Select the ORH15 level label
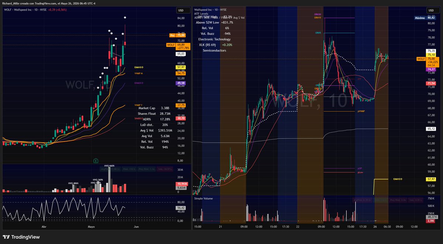This screenshot has width=443, height=244. pos(317,18)
